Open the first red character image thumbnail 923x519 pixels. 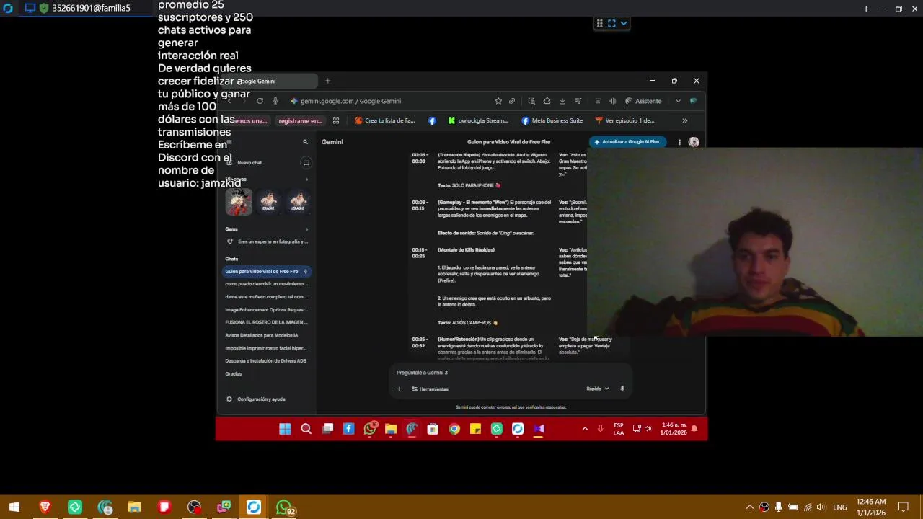click(x=239, y=202)
